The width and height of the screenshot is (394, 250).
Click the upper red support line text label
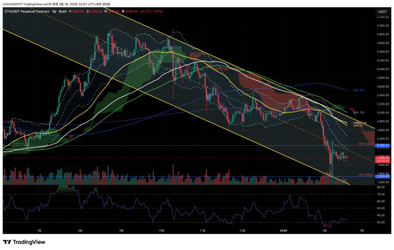click(x=366, y=143)
